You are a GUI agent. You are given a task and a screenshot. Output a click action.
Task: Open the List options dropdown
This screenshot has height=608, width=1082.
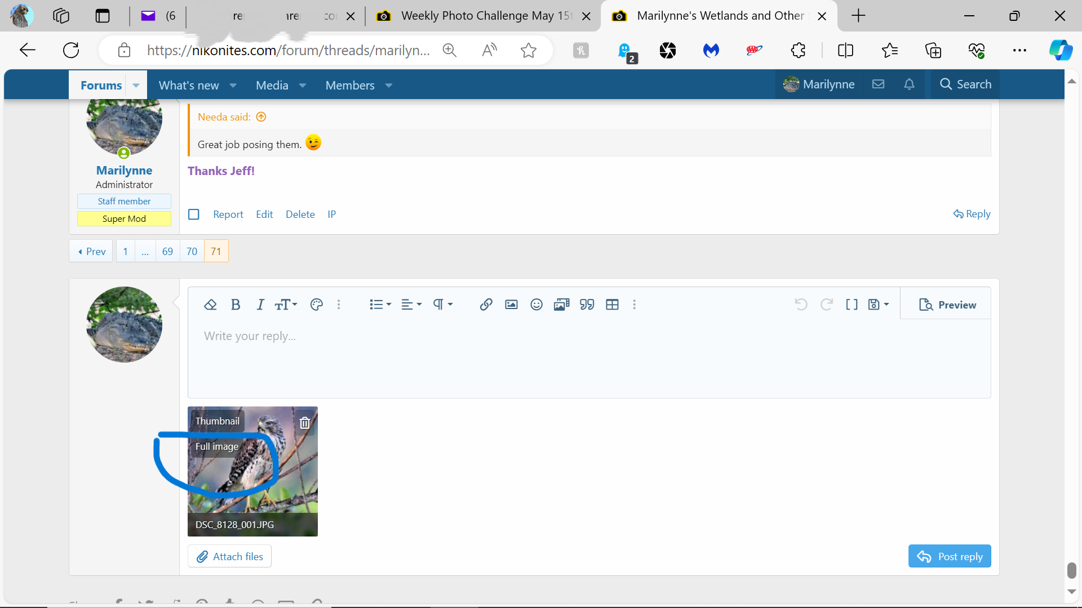(x=380, y=305)
